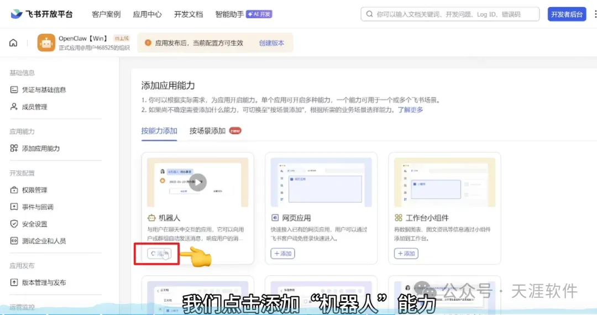Open 事件与回调 in sidebar
Viewport: 597px width, 315px height.
(x=38, y=207)
